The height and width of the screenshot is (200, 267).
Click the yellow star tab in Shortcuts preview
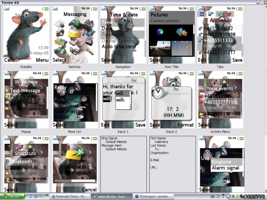coord(30,147)
